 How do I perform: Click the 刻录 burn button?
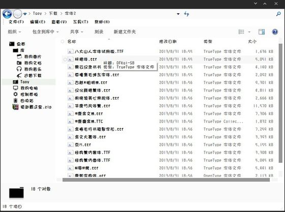(99, 32)
